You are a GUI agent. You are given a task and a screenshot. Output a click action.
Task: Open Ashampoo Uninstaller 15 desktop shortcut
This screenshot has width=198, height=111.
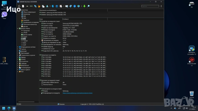click(192, 50)
